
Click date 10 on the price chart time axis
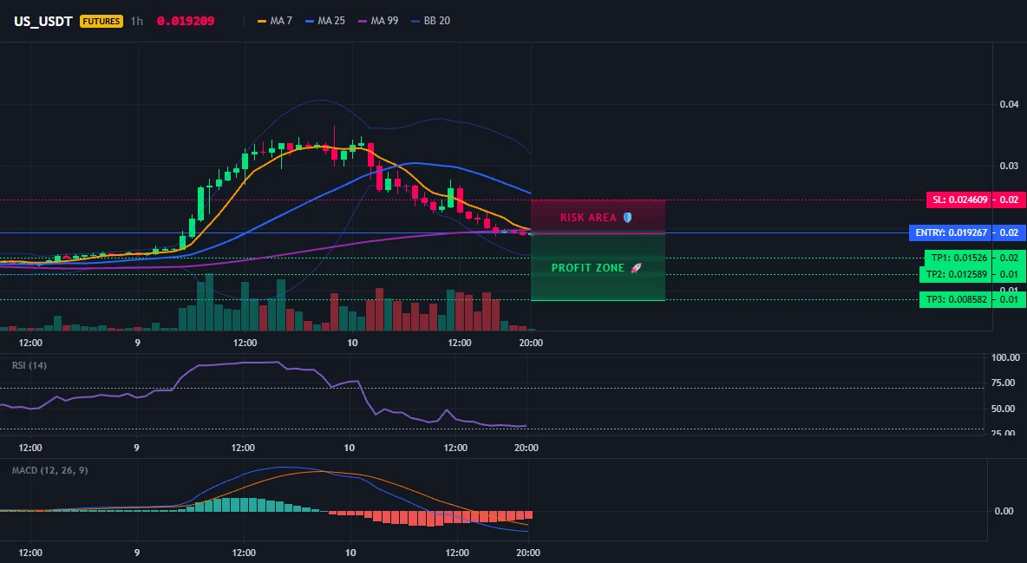352,343
